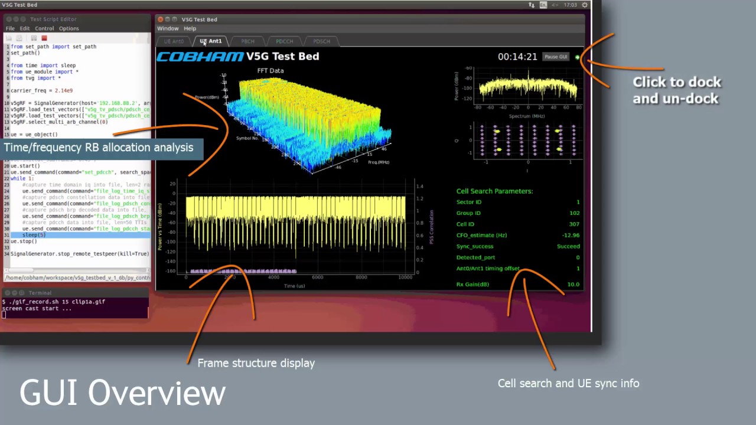756x425 pixels.
Task: Click the Terminal window title bar
Action: [75, 293]
